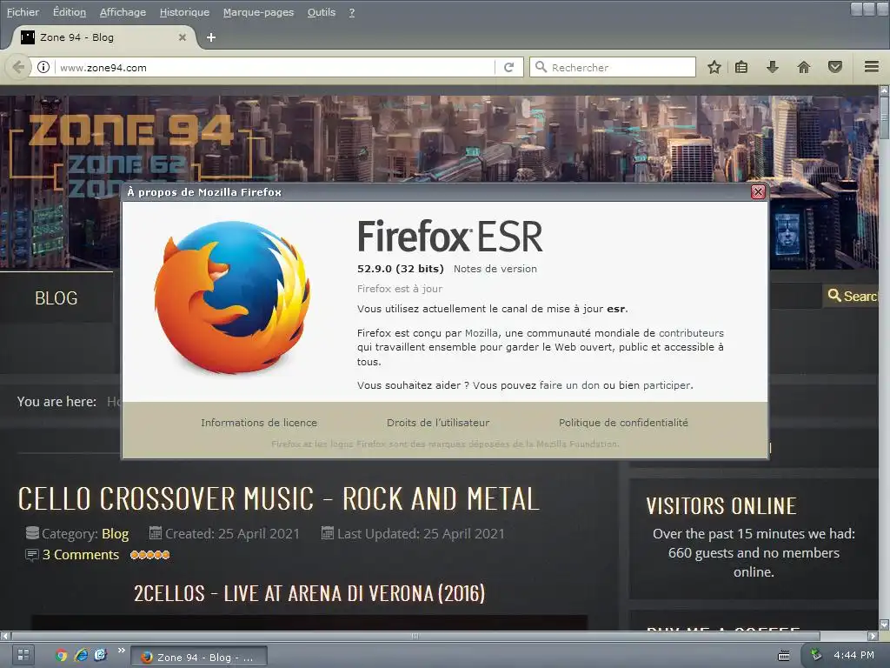The image size is (890, 668).
Task: Click the taskbar clock 4:44 PM
Action: point(853,655)
